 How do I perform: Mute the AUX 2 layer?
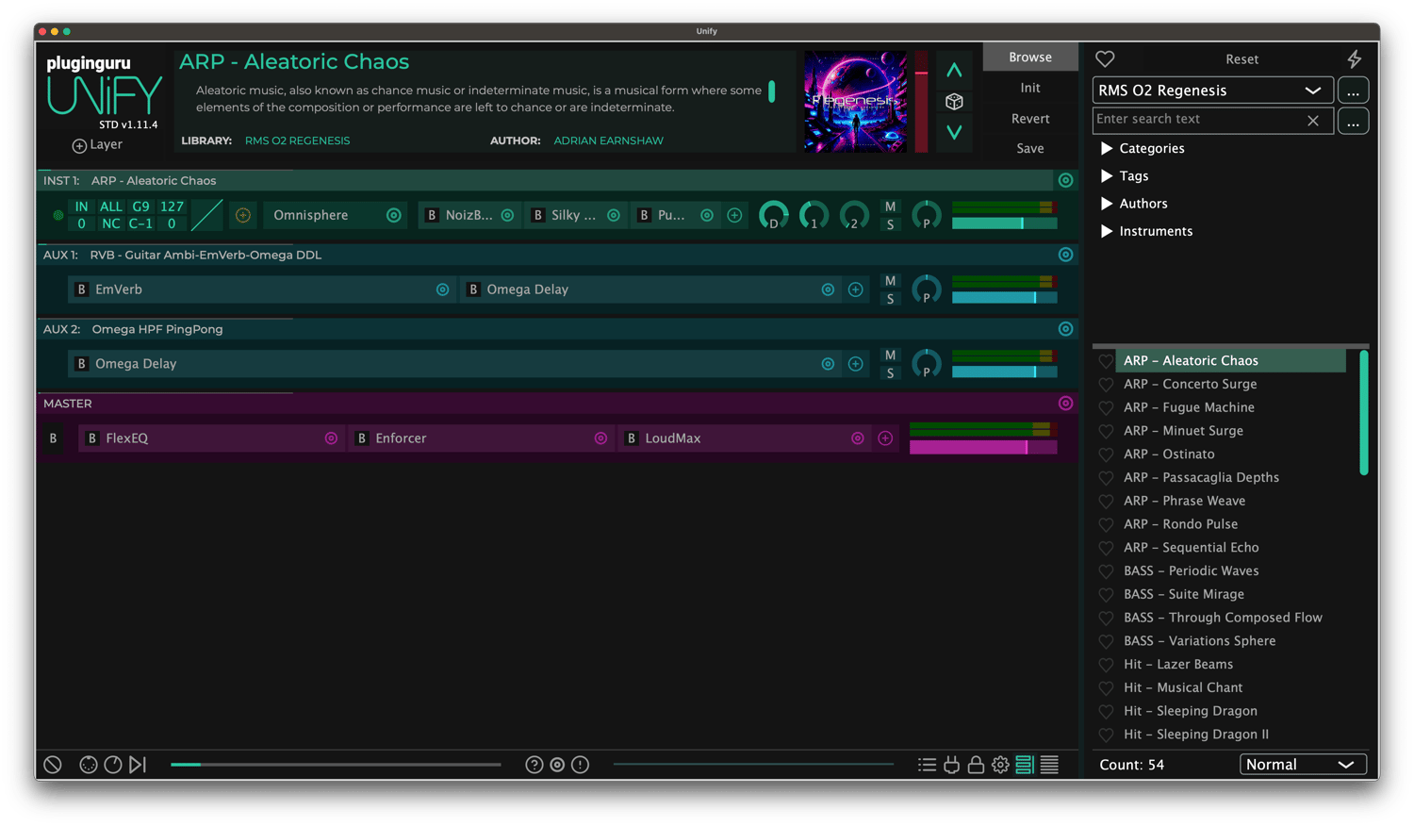[x=890, y=355]
